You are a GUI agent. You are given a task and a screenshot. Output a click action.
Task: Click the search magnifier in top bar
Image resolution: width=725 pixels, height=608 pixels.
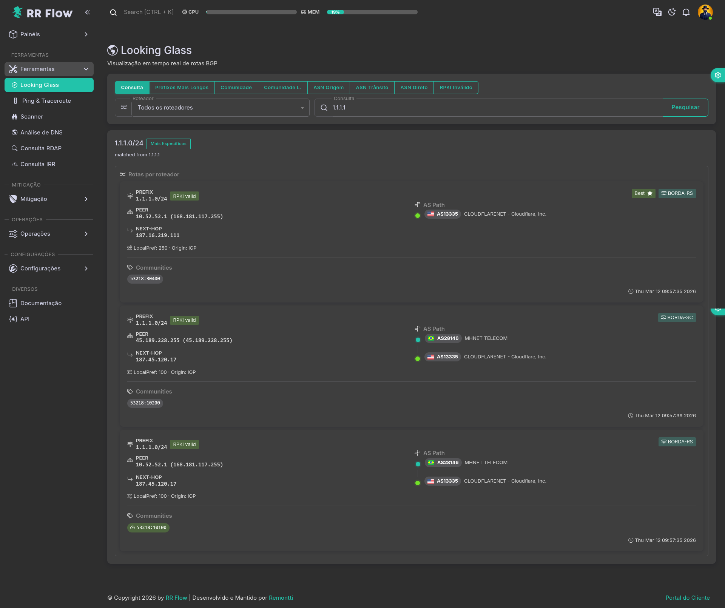pyautogui.click(x=113, y=12)
